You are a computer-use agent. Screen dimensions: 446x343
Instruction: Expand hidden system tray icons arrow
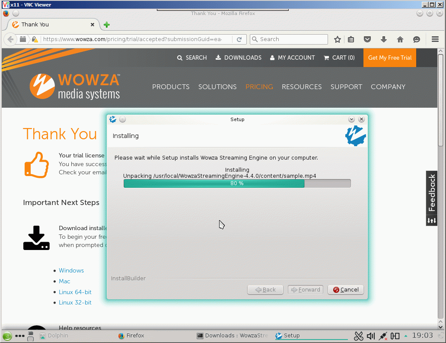[x=406, y=336]
